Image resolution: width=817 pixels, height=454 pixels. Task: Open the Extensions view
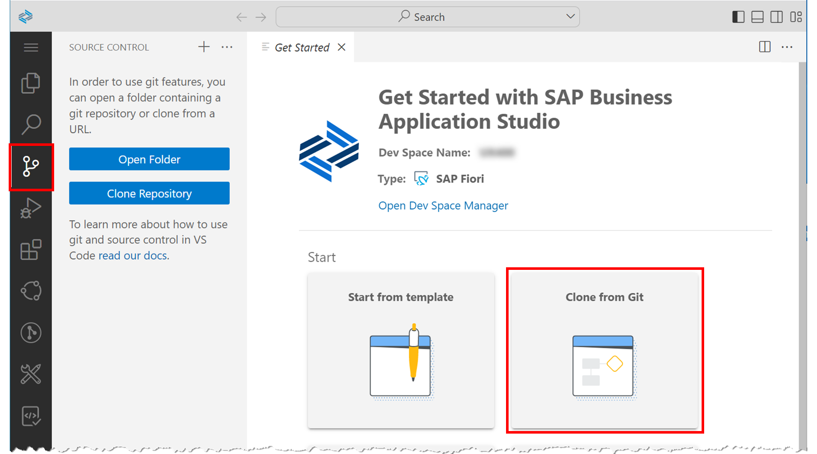31,249
